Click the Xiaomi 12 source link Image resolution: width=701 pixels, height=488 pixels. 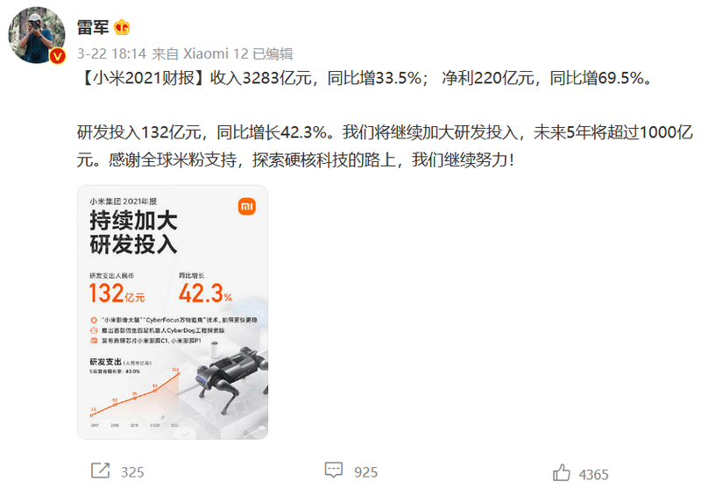point(216,54)
